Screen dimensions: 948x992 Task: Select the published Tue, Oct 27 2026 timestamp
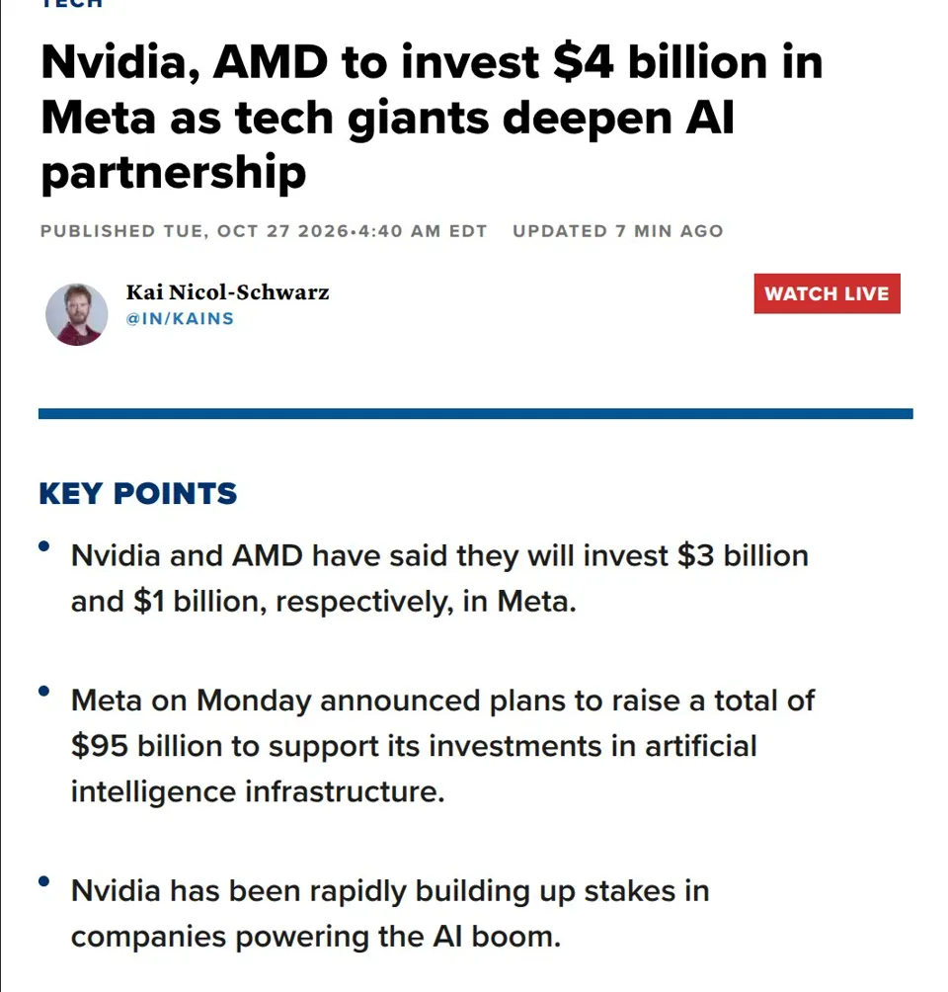coord(263,231)
